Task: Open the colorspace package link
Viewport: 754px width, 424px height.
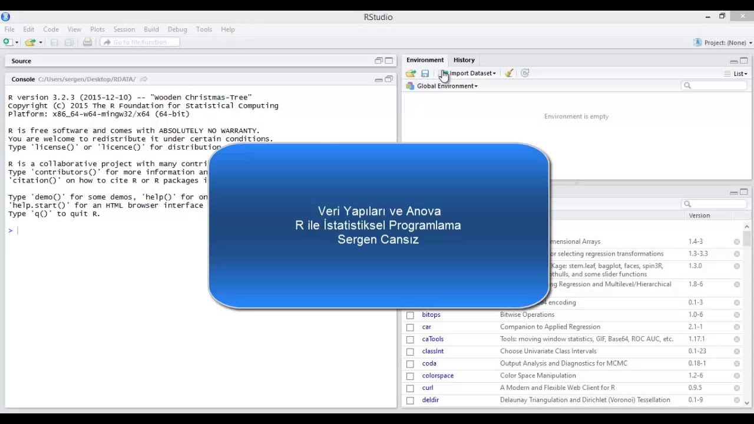Action: pyautogui.click(x=438, y=376)
